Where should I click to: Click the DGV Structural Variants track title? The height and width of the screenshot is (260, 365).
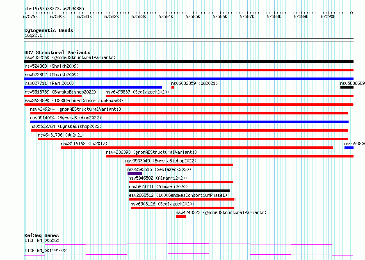point(57,52)
